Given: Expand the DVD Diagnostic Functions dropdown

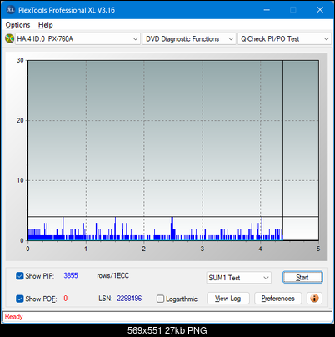Looking at the screenshot, I should tap(189, 39).
